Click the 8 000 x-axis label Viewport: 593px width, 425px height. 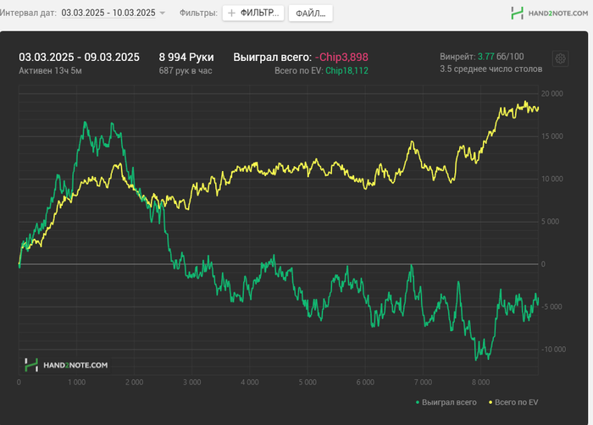pyautogui.click(x=480, y=383)
